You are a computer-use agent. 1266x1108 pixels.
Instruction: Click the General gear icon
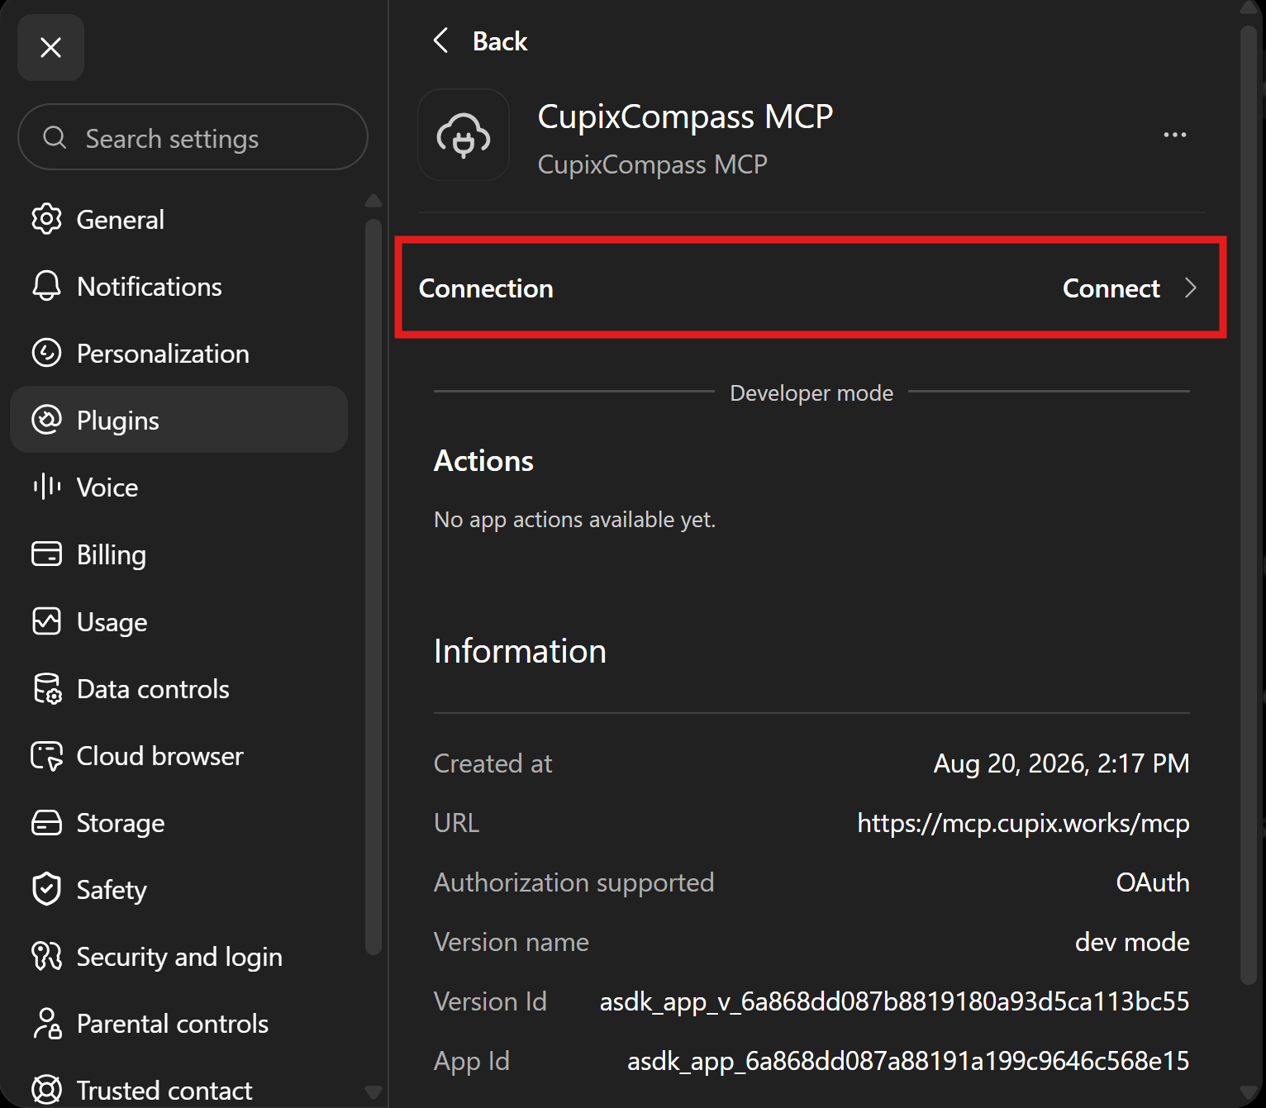[x=46, y=219]
